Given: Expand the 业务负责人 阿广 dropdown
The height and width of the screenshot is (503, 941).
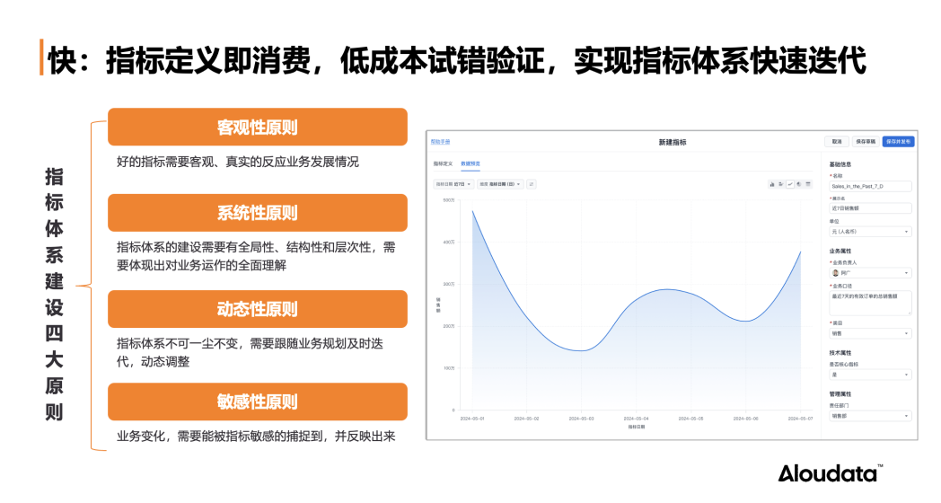Looking at the screenshot, I should pos(870,273).
